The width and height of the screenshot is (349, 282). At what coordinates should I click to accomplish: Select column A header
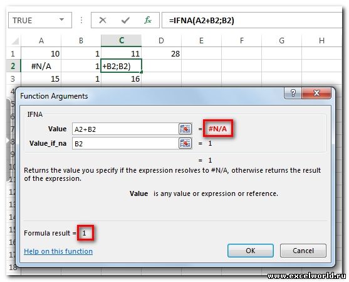[x=41, y=40]
